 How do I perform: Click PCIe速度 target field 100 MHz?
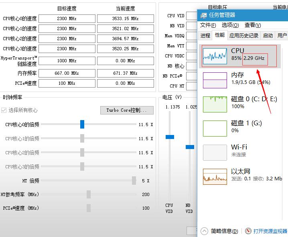point(67,83)
